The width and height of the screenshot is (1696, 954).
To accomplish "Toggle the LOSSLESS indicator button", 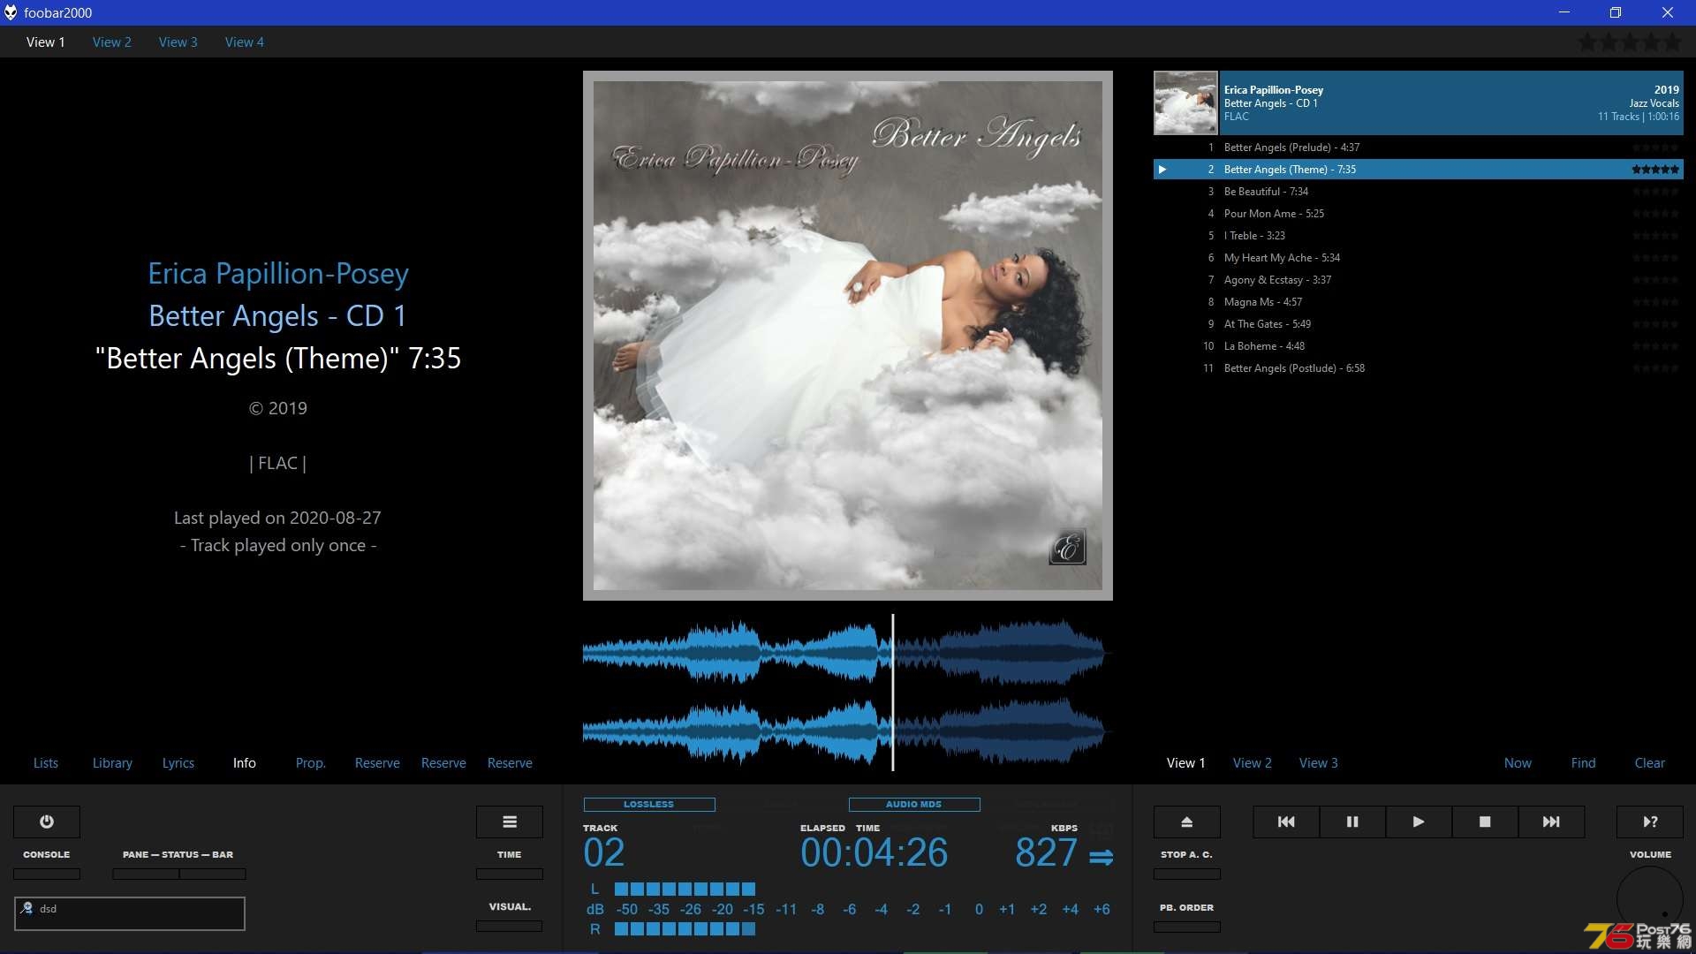I will [649, 804].
